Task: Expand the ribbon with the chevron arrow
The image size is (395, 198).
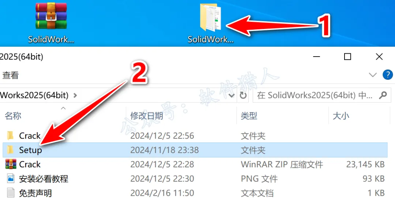Action: coord(373,75)
